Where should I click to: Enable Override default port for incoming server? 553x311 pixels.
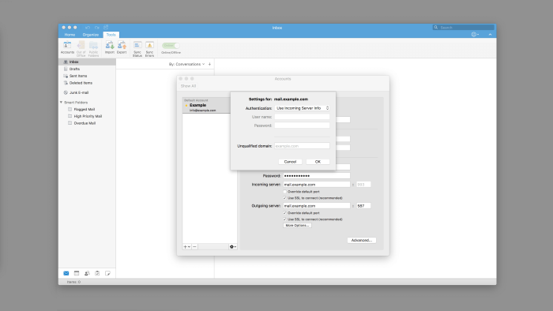tap(284, 192)
